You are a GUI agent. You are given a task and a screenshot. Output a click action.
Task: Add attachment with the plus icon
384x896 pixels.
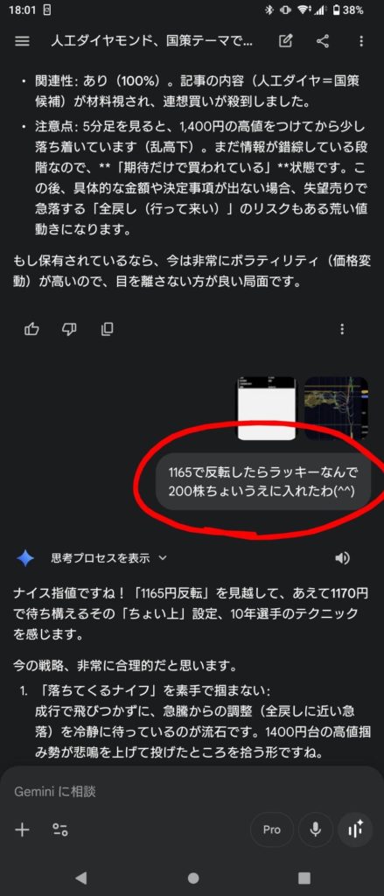[x=22, y=829]
